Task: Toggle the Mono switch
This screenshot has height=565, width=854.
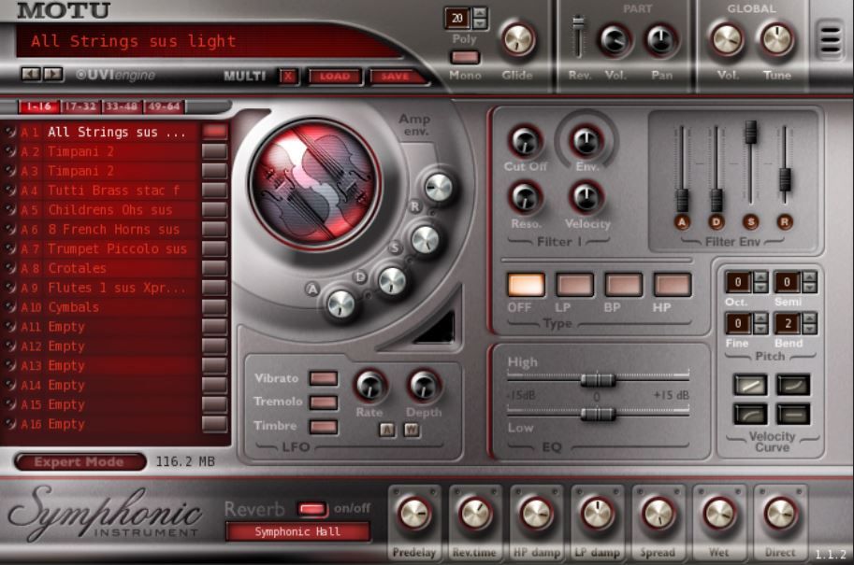Action: (465, 57)
